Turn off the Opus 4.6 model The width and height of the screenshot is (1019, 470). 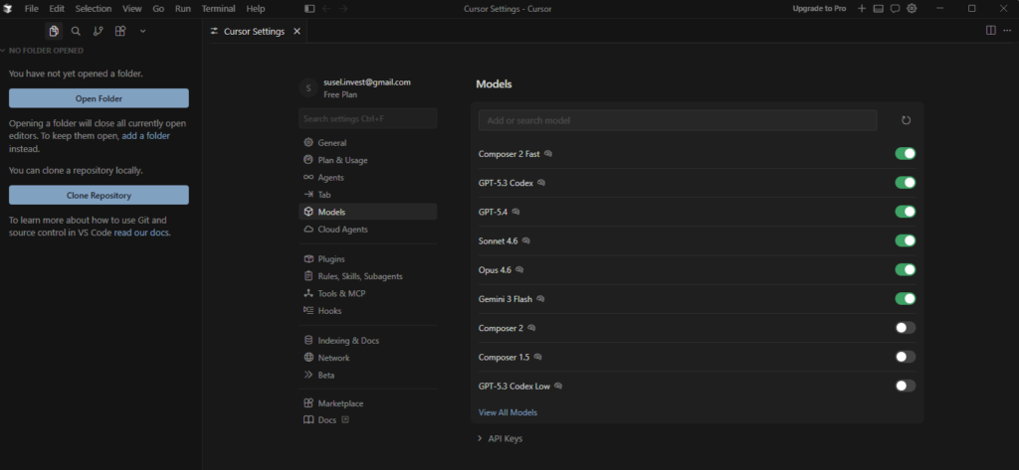click(905, 269)
